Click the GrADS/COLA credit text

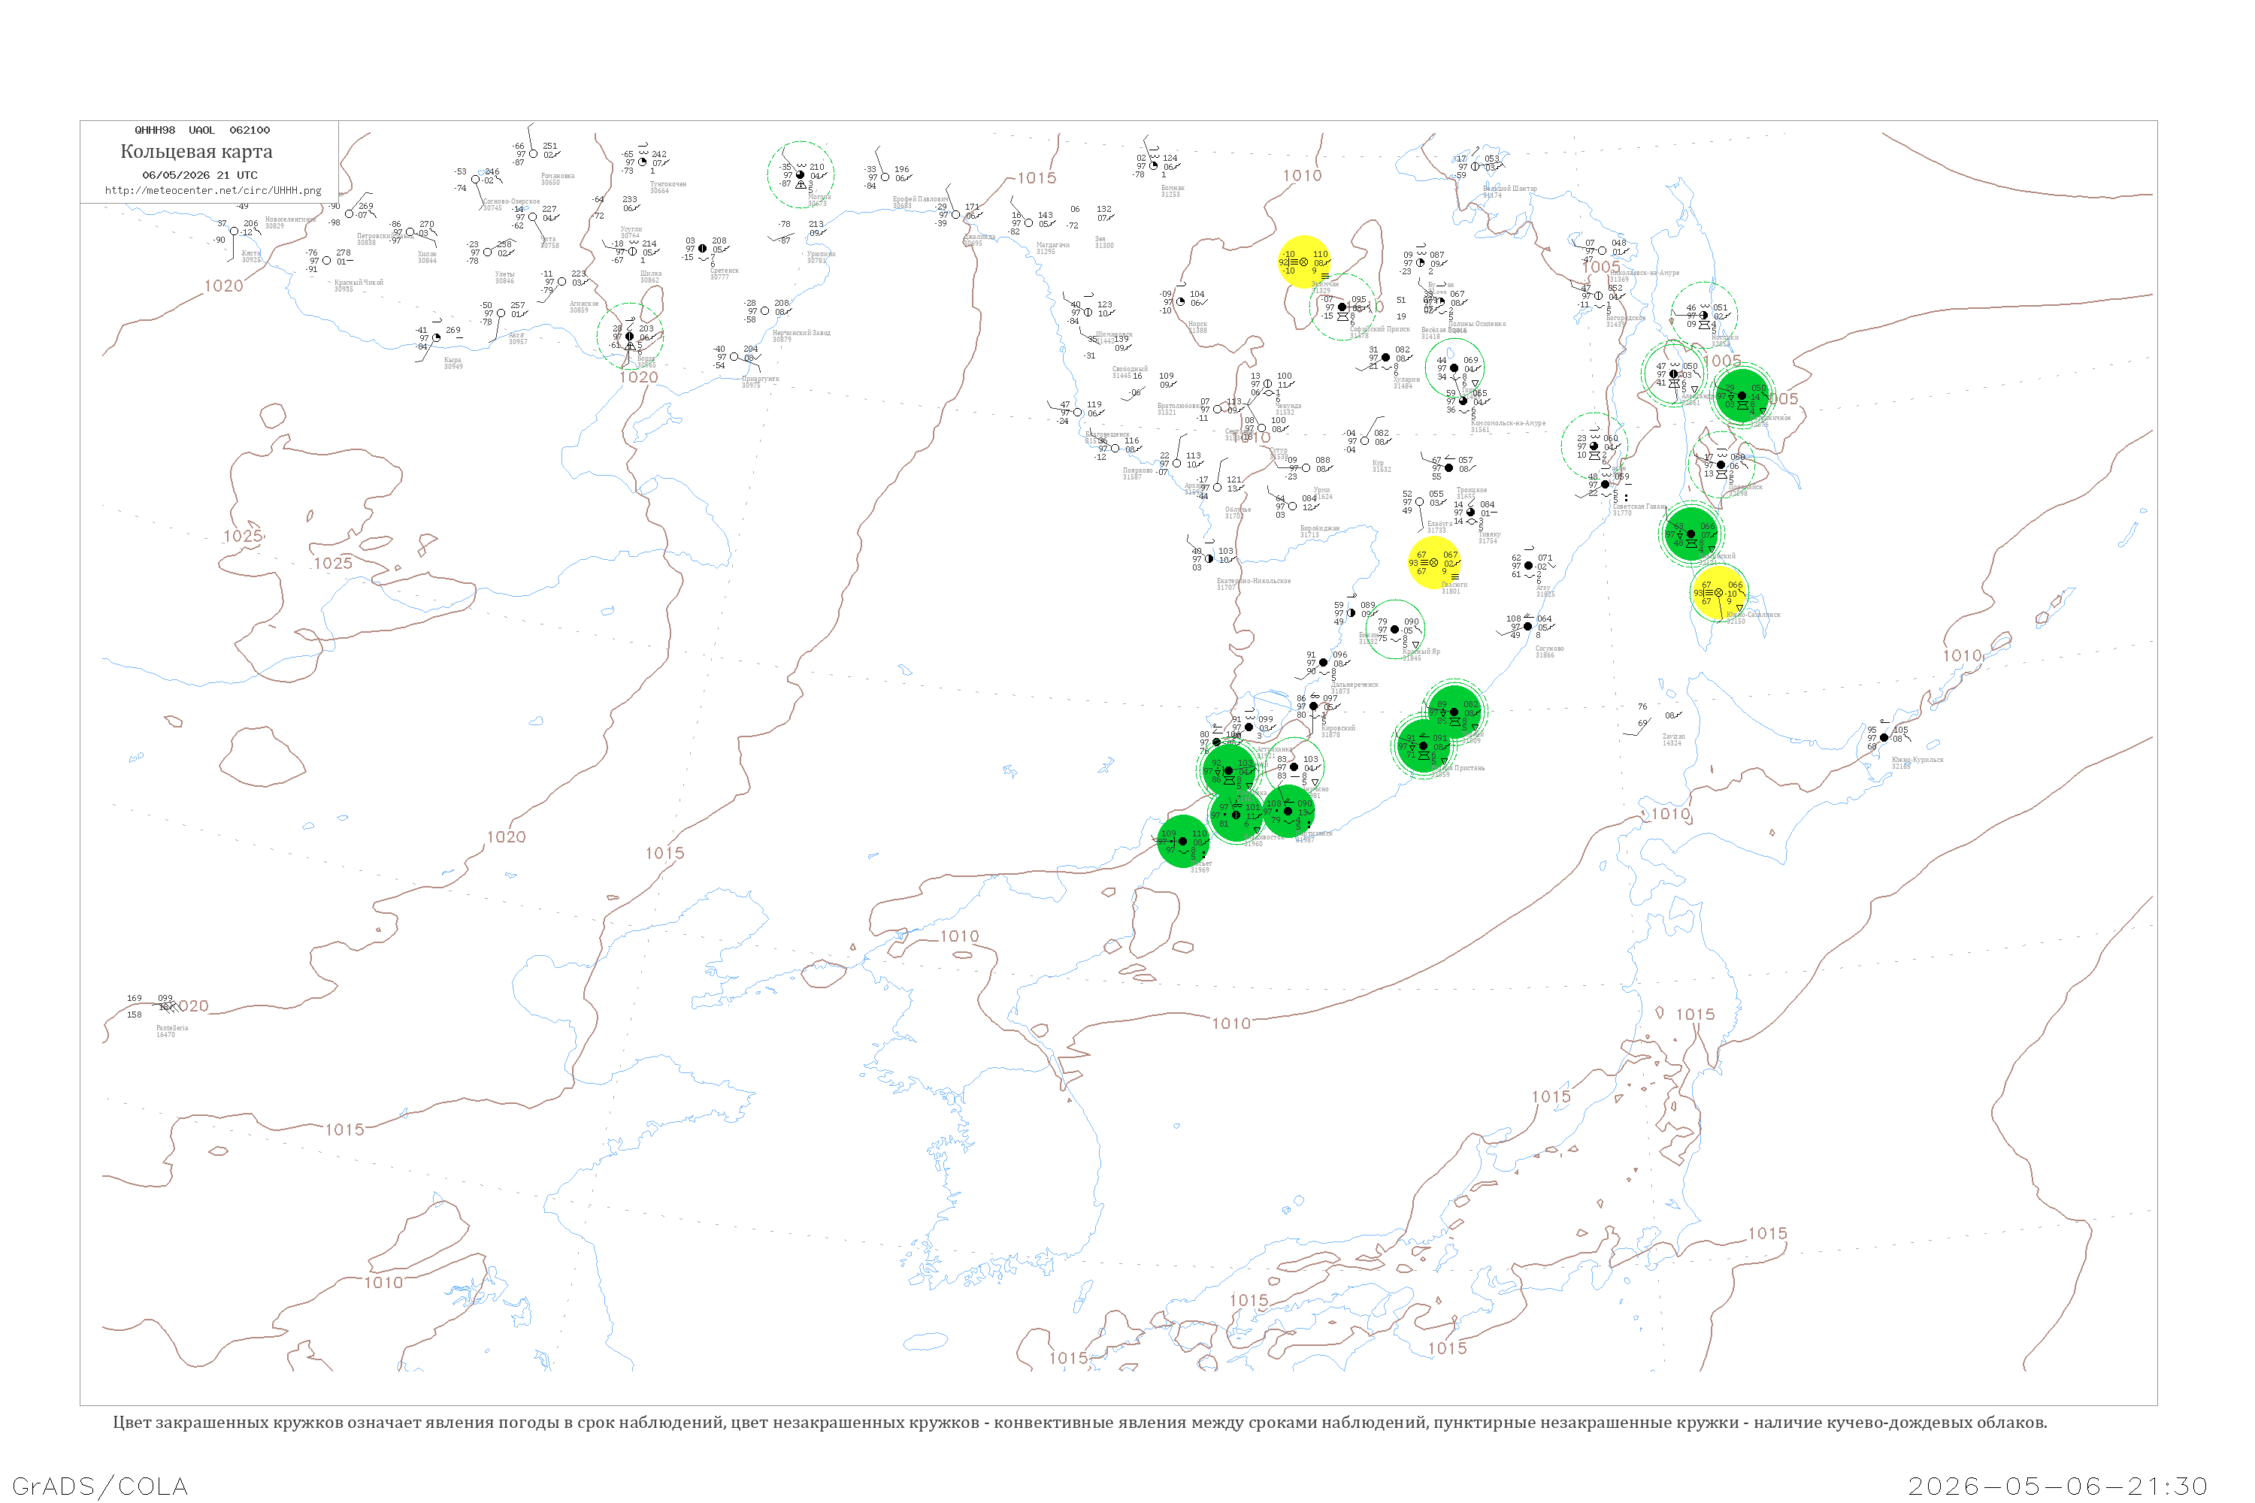[100, 1486]
